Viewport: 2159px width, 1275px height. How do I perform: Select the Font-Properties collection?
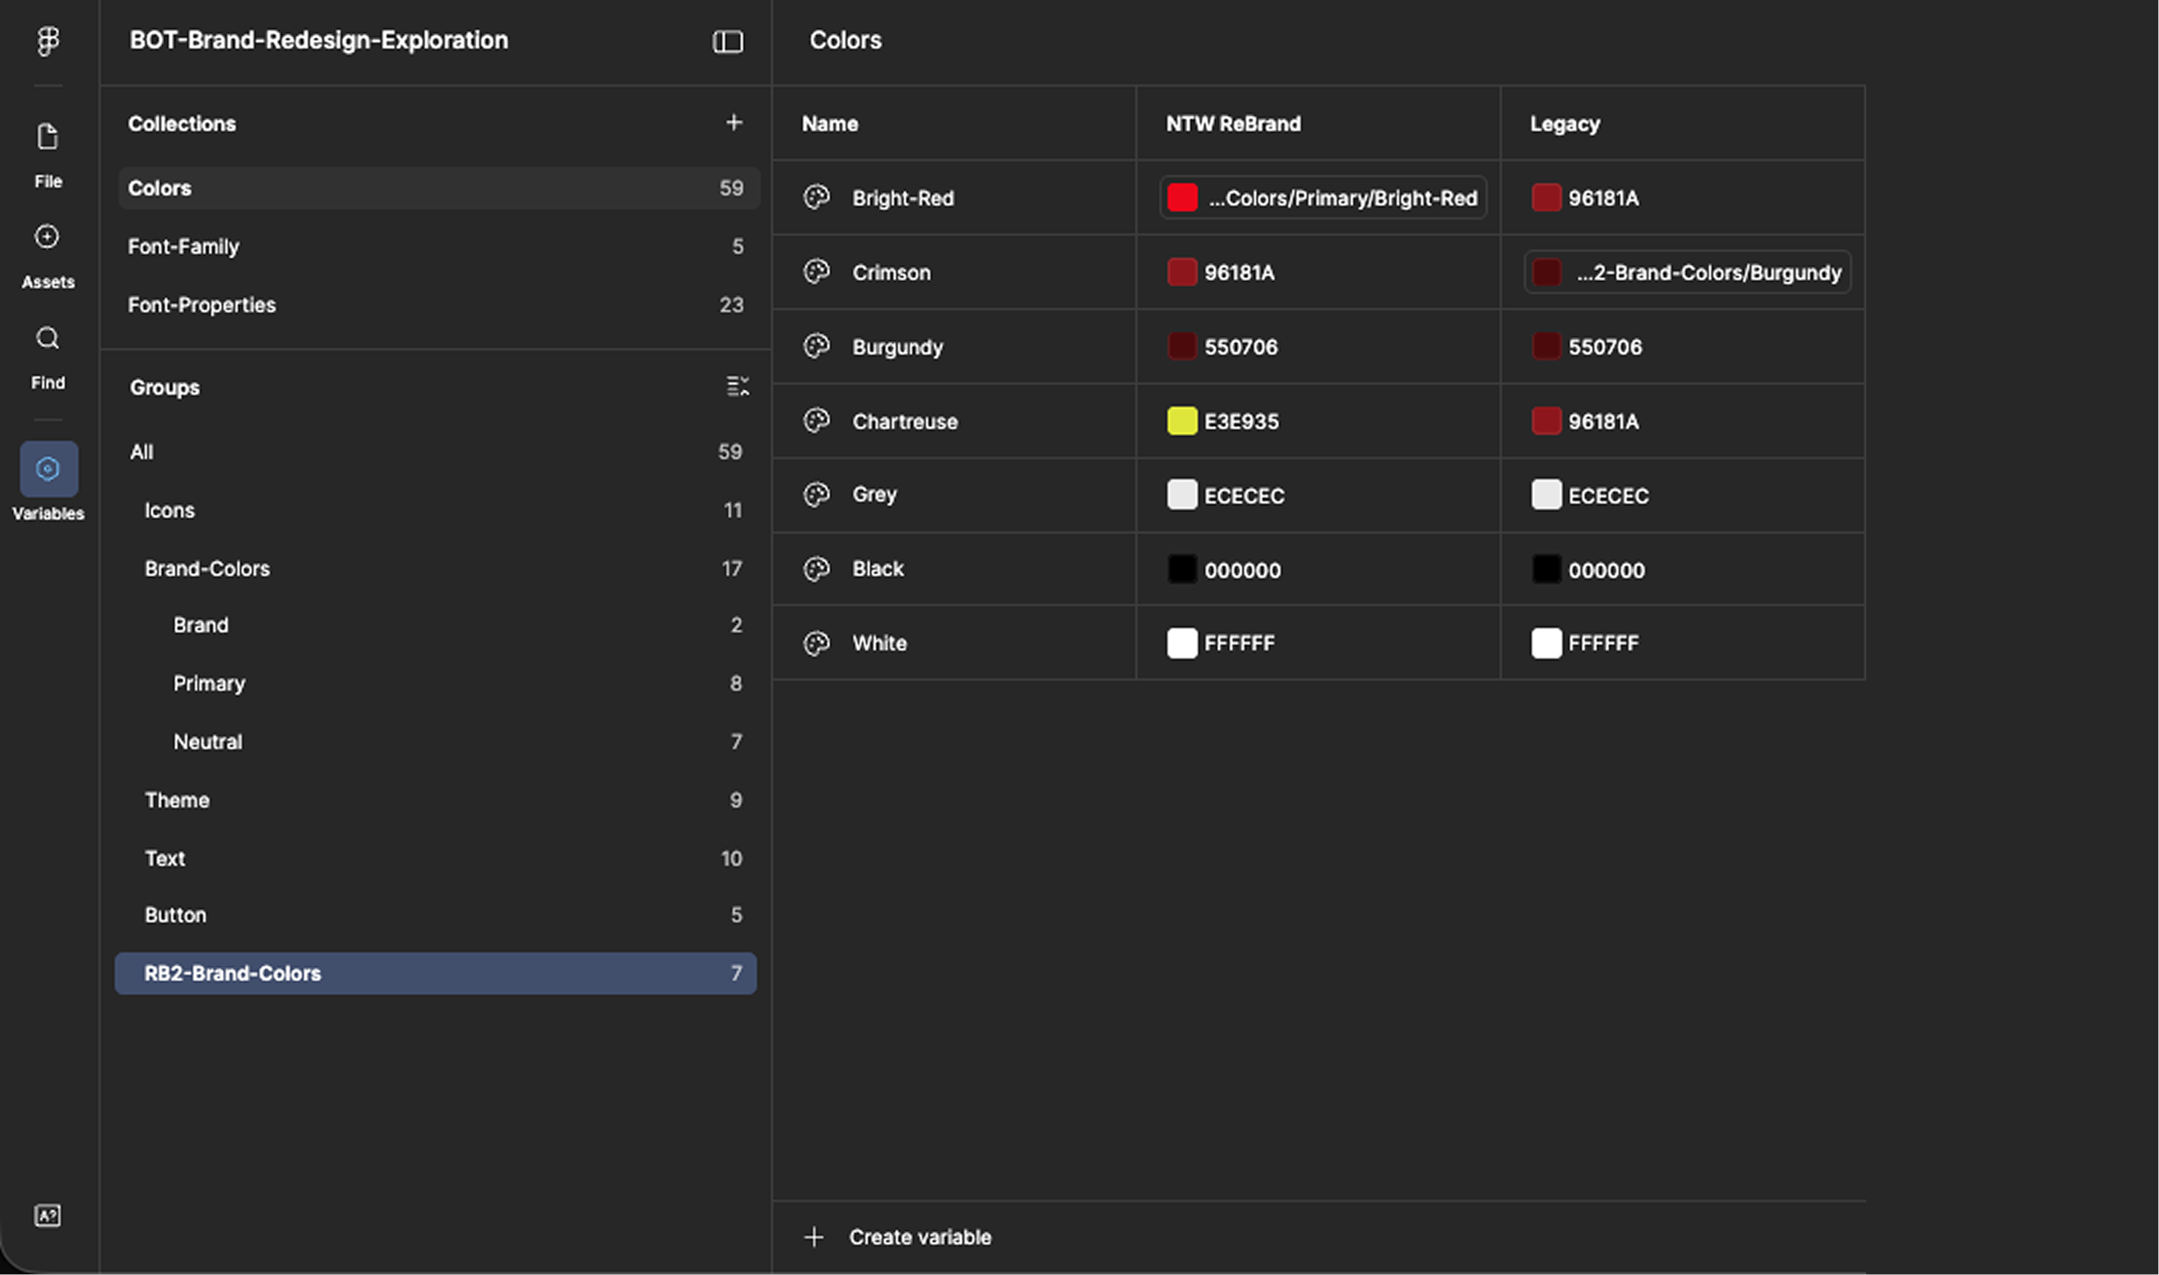point(202,305)
